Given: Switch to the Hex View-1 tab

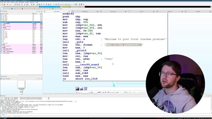Looking at the screenshot, I should 85,12.
